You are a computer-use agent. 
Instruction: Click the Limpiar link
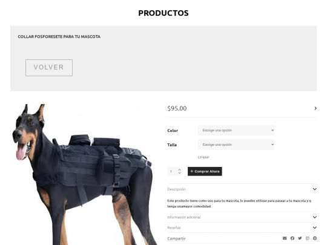[203, 157]
